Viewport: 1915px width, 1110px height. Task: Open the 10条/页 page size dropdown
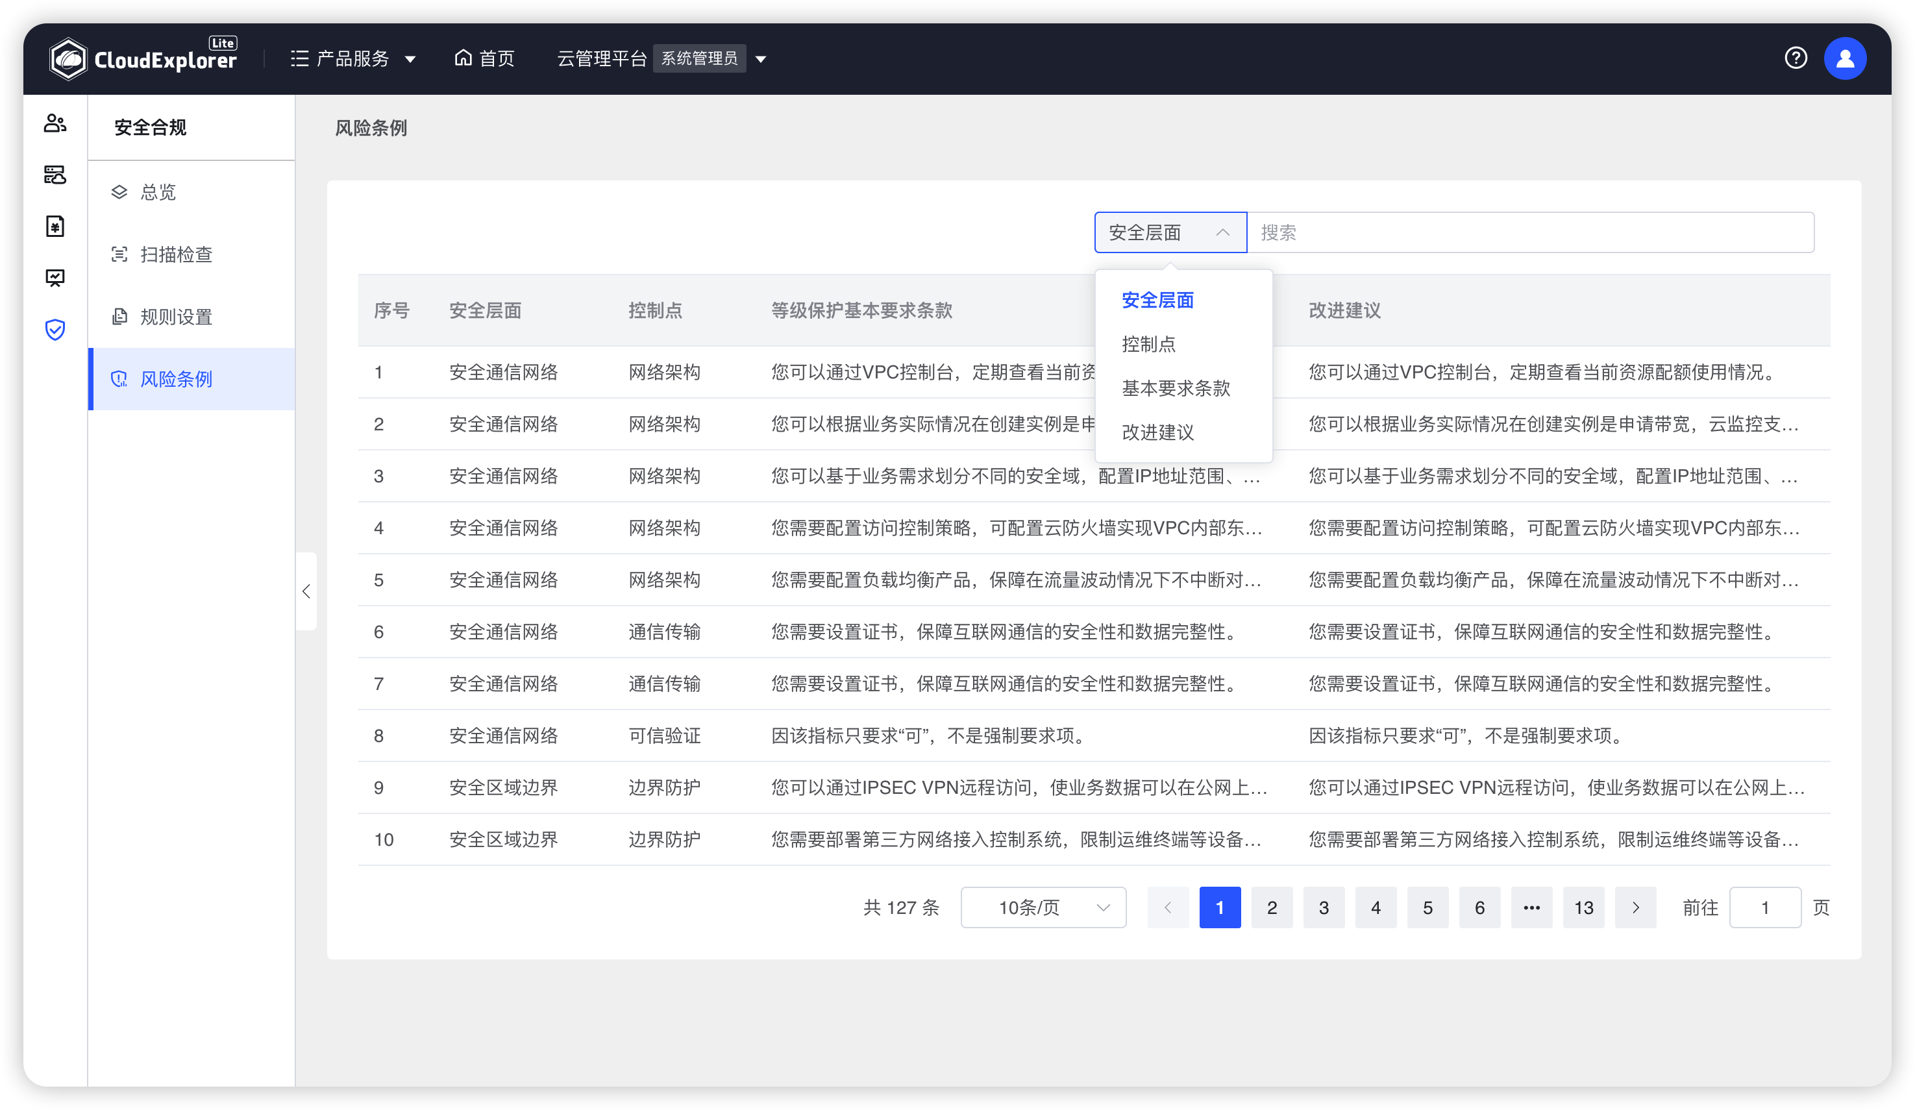pos(1043,907)
